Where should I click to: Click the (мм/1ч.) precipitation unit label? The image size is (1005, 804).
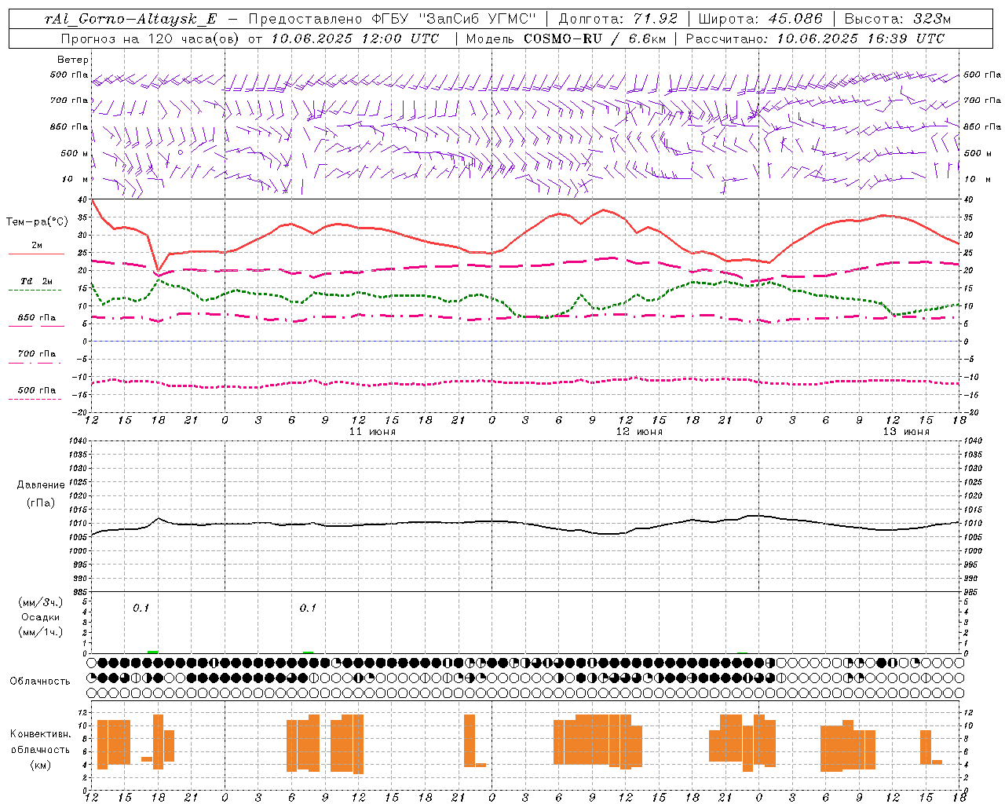pos(41,632)
